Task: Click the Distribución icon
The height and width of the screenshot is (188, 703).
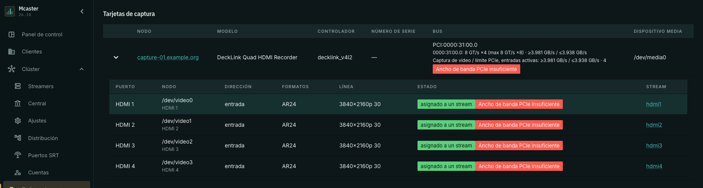Action: [x=18, y=138]
